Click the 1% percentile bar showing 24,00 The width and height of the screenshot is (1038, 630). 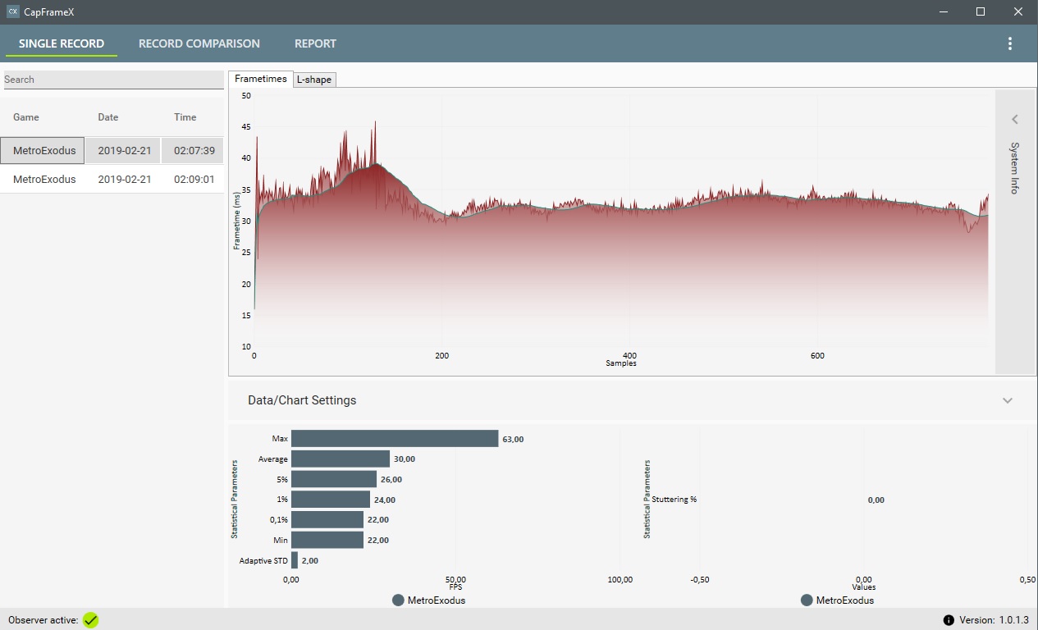pyautogui.click(x=331, y=500)
